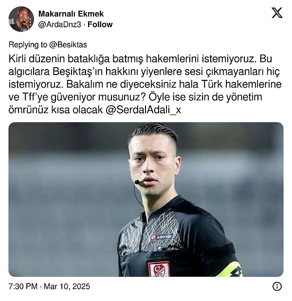Click the first line starting 'Kirli düzenin'
The width and height of the screenshot is (292, 301).
click(x=140, y=59)
